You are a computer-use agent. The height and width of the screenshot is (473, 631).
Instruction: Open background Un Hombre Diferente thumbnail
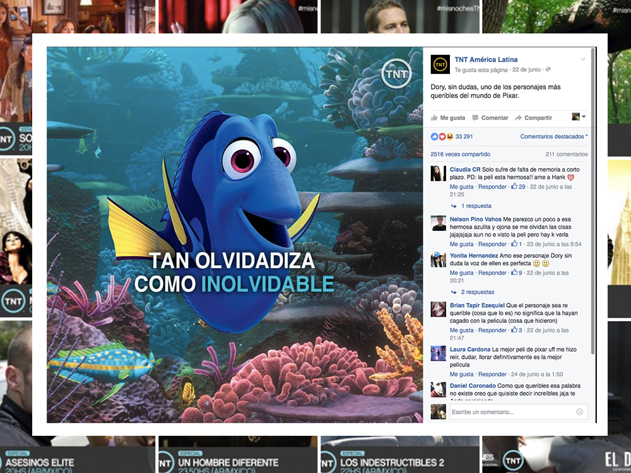[237, 455]
